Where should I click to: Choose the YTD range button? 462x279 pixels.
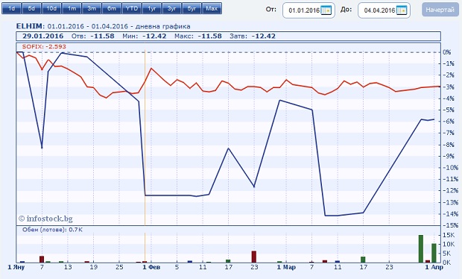132,8
